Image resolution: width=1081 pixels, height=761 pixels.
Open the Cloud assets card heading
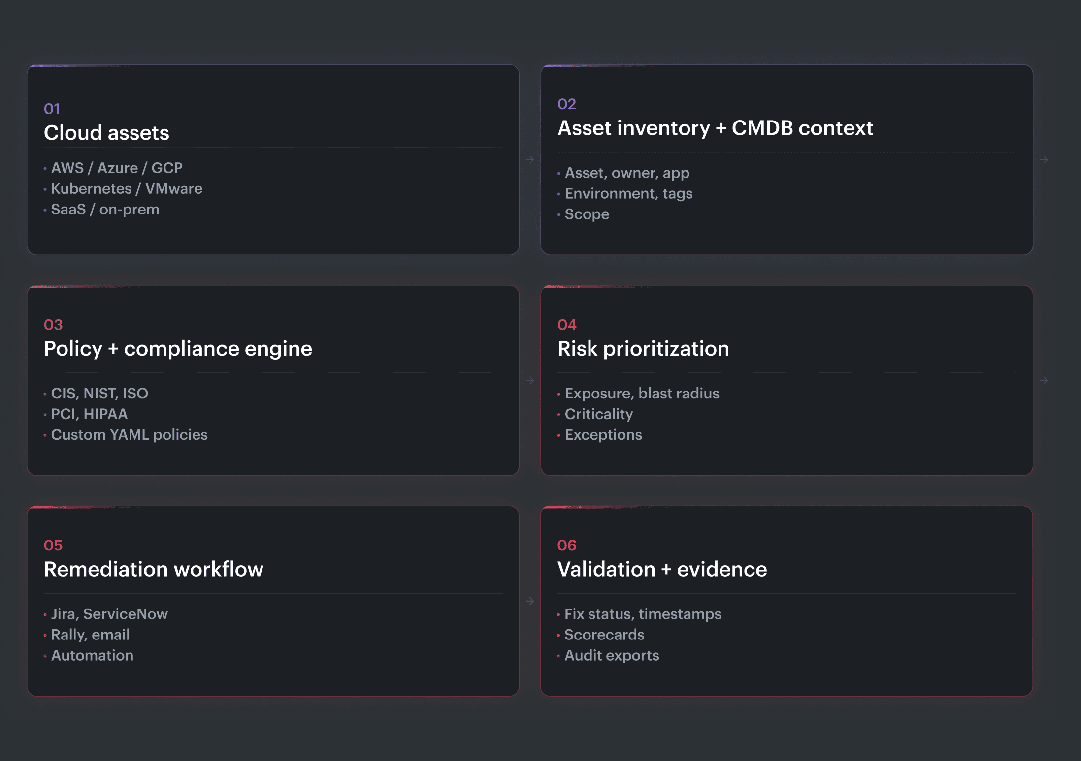106,133
